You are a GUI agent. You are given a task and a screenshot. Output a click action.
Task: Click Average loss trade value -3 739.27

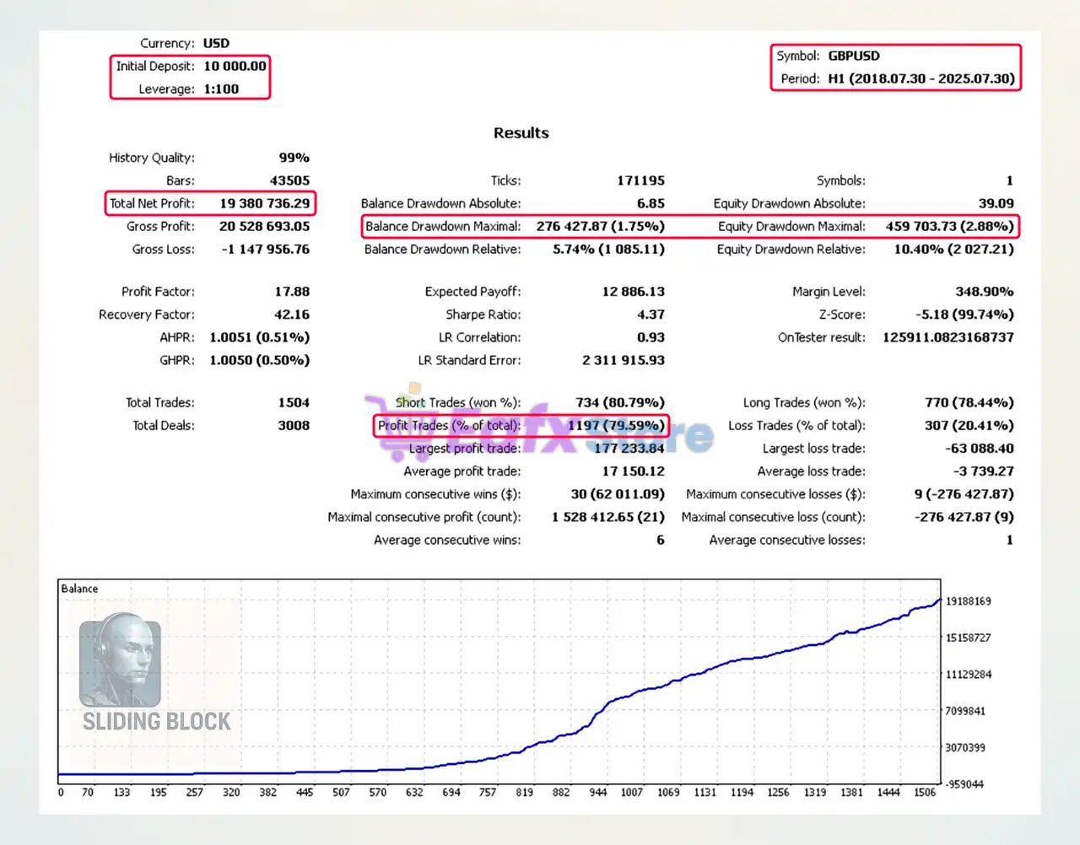click(984, 471)
